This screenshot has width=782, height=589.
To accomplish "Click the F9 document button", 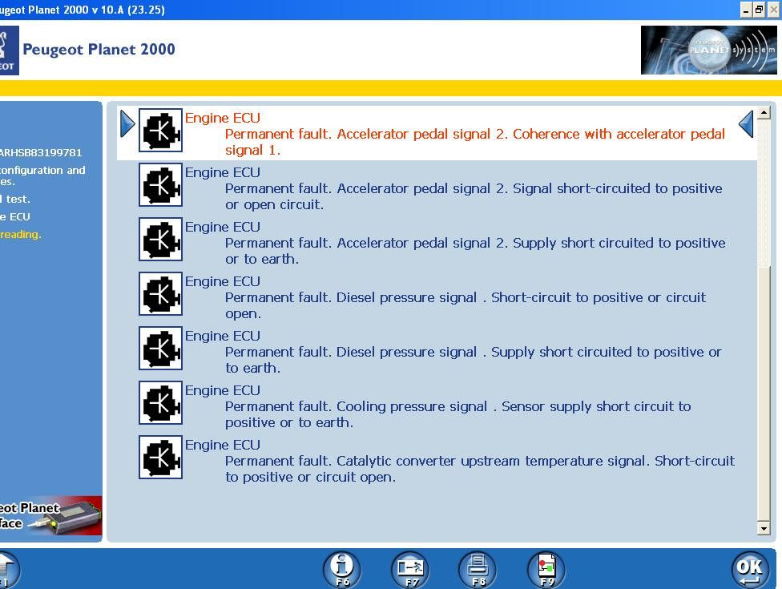I will coord(546,569).
